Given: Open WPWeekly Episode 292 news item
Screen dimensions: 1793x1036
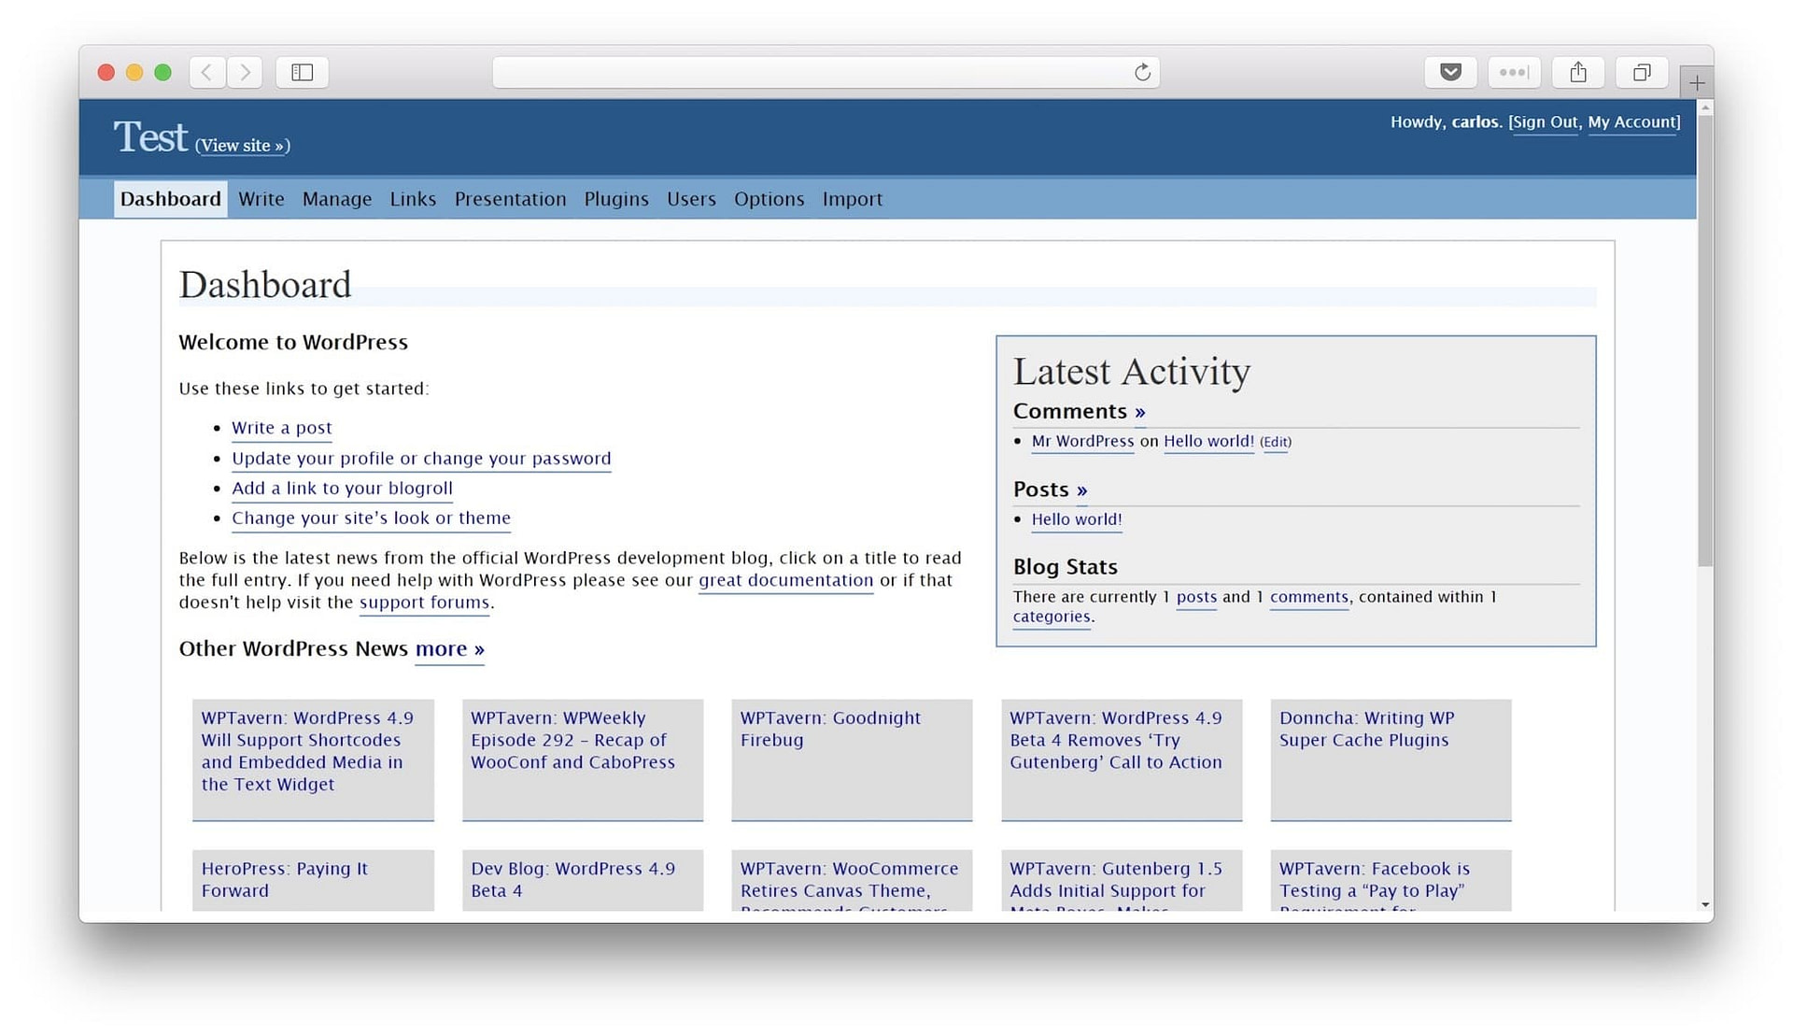Looking at the screenshot, I should coord(583,760).
